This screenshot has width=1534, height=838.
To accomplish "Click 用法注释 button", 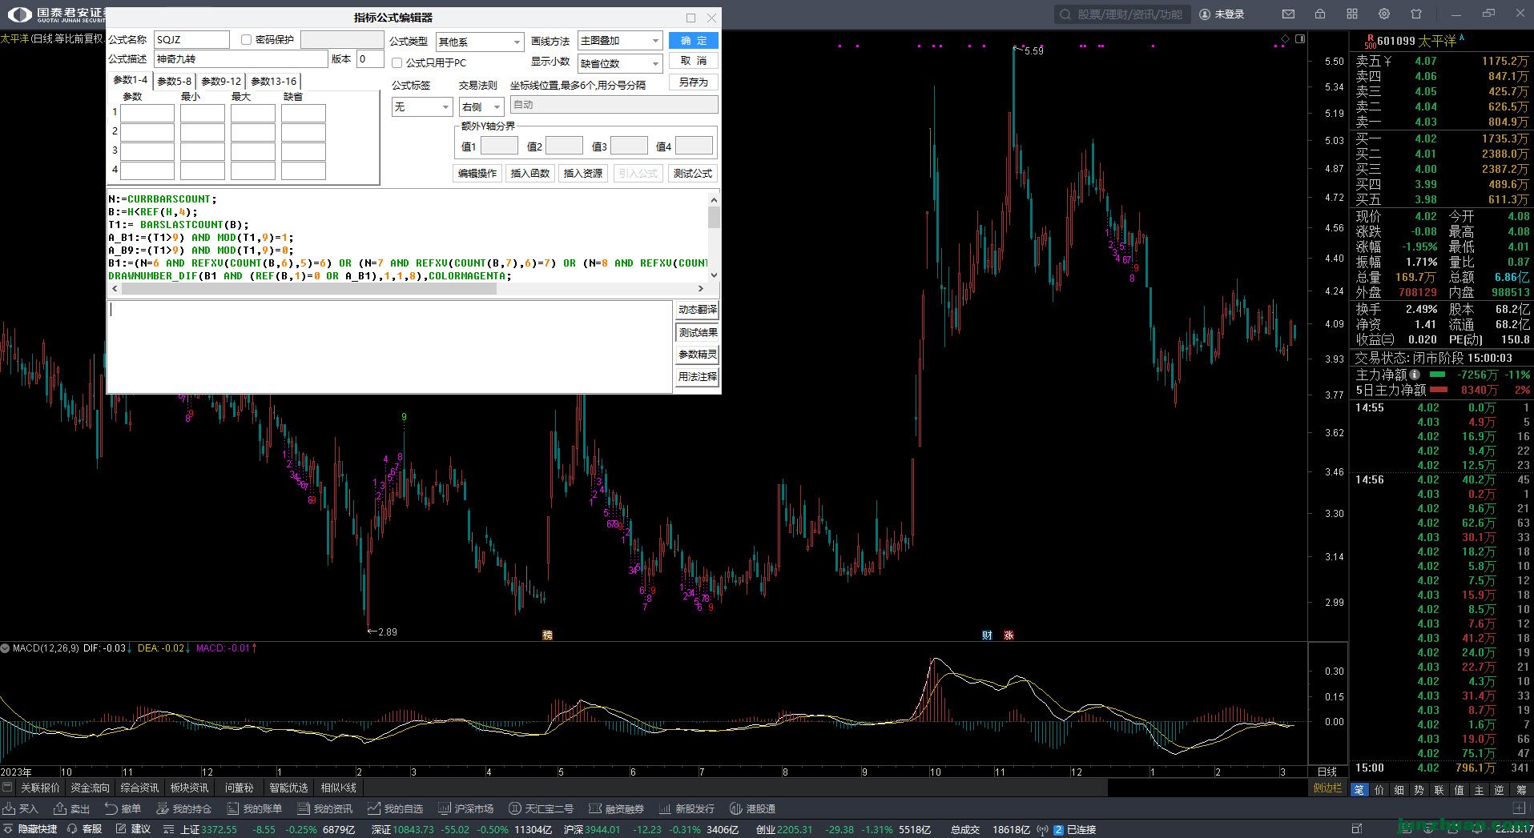I will pyautogui.click(x=698, y=376).
